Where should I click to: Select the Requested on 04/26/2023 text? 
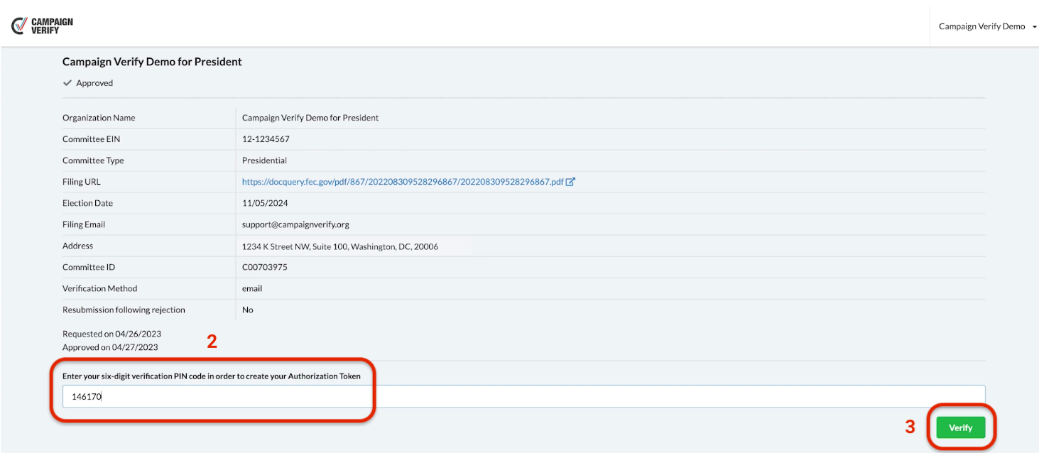(x=111, y=334)
